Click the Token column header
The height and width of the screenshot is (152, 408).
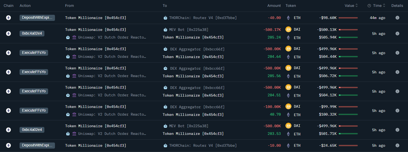point(291,6)
